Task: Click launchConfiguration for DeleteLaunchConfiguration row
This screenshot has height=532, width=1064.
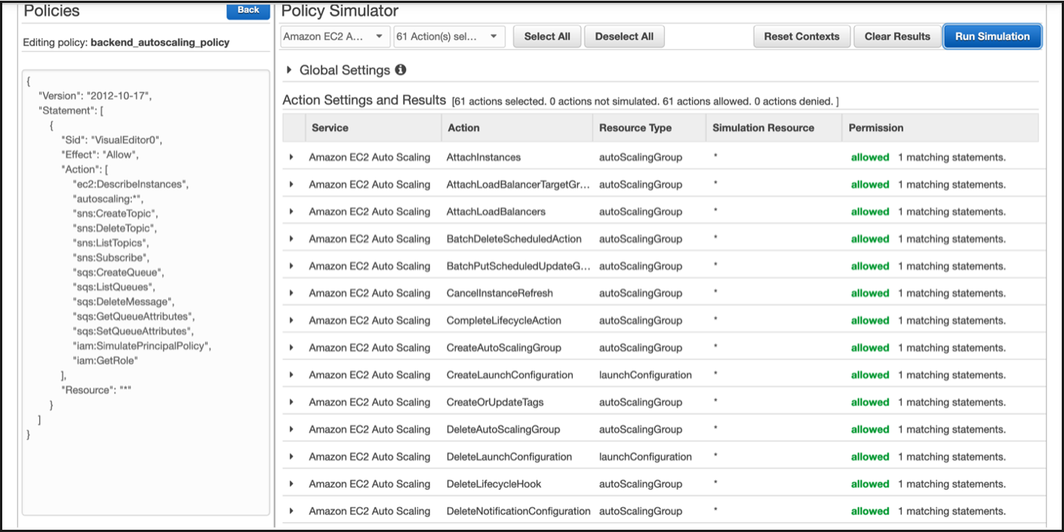Action: click(645, 457)
